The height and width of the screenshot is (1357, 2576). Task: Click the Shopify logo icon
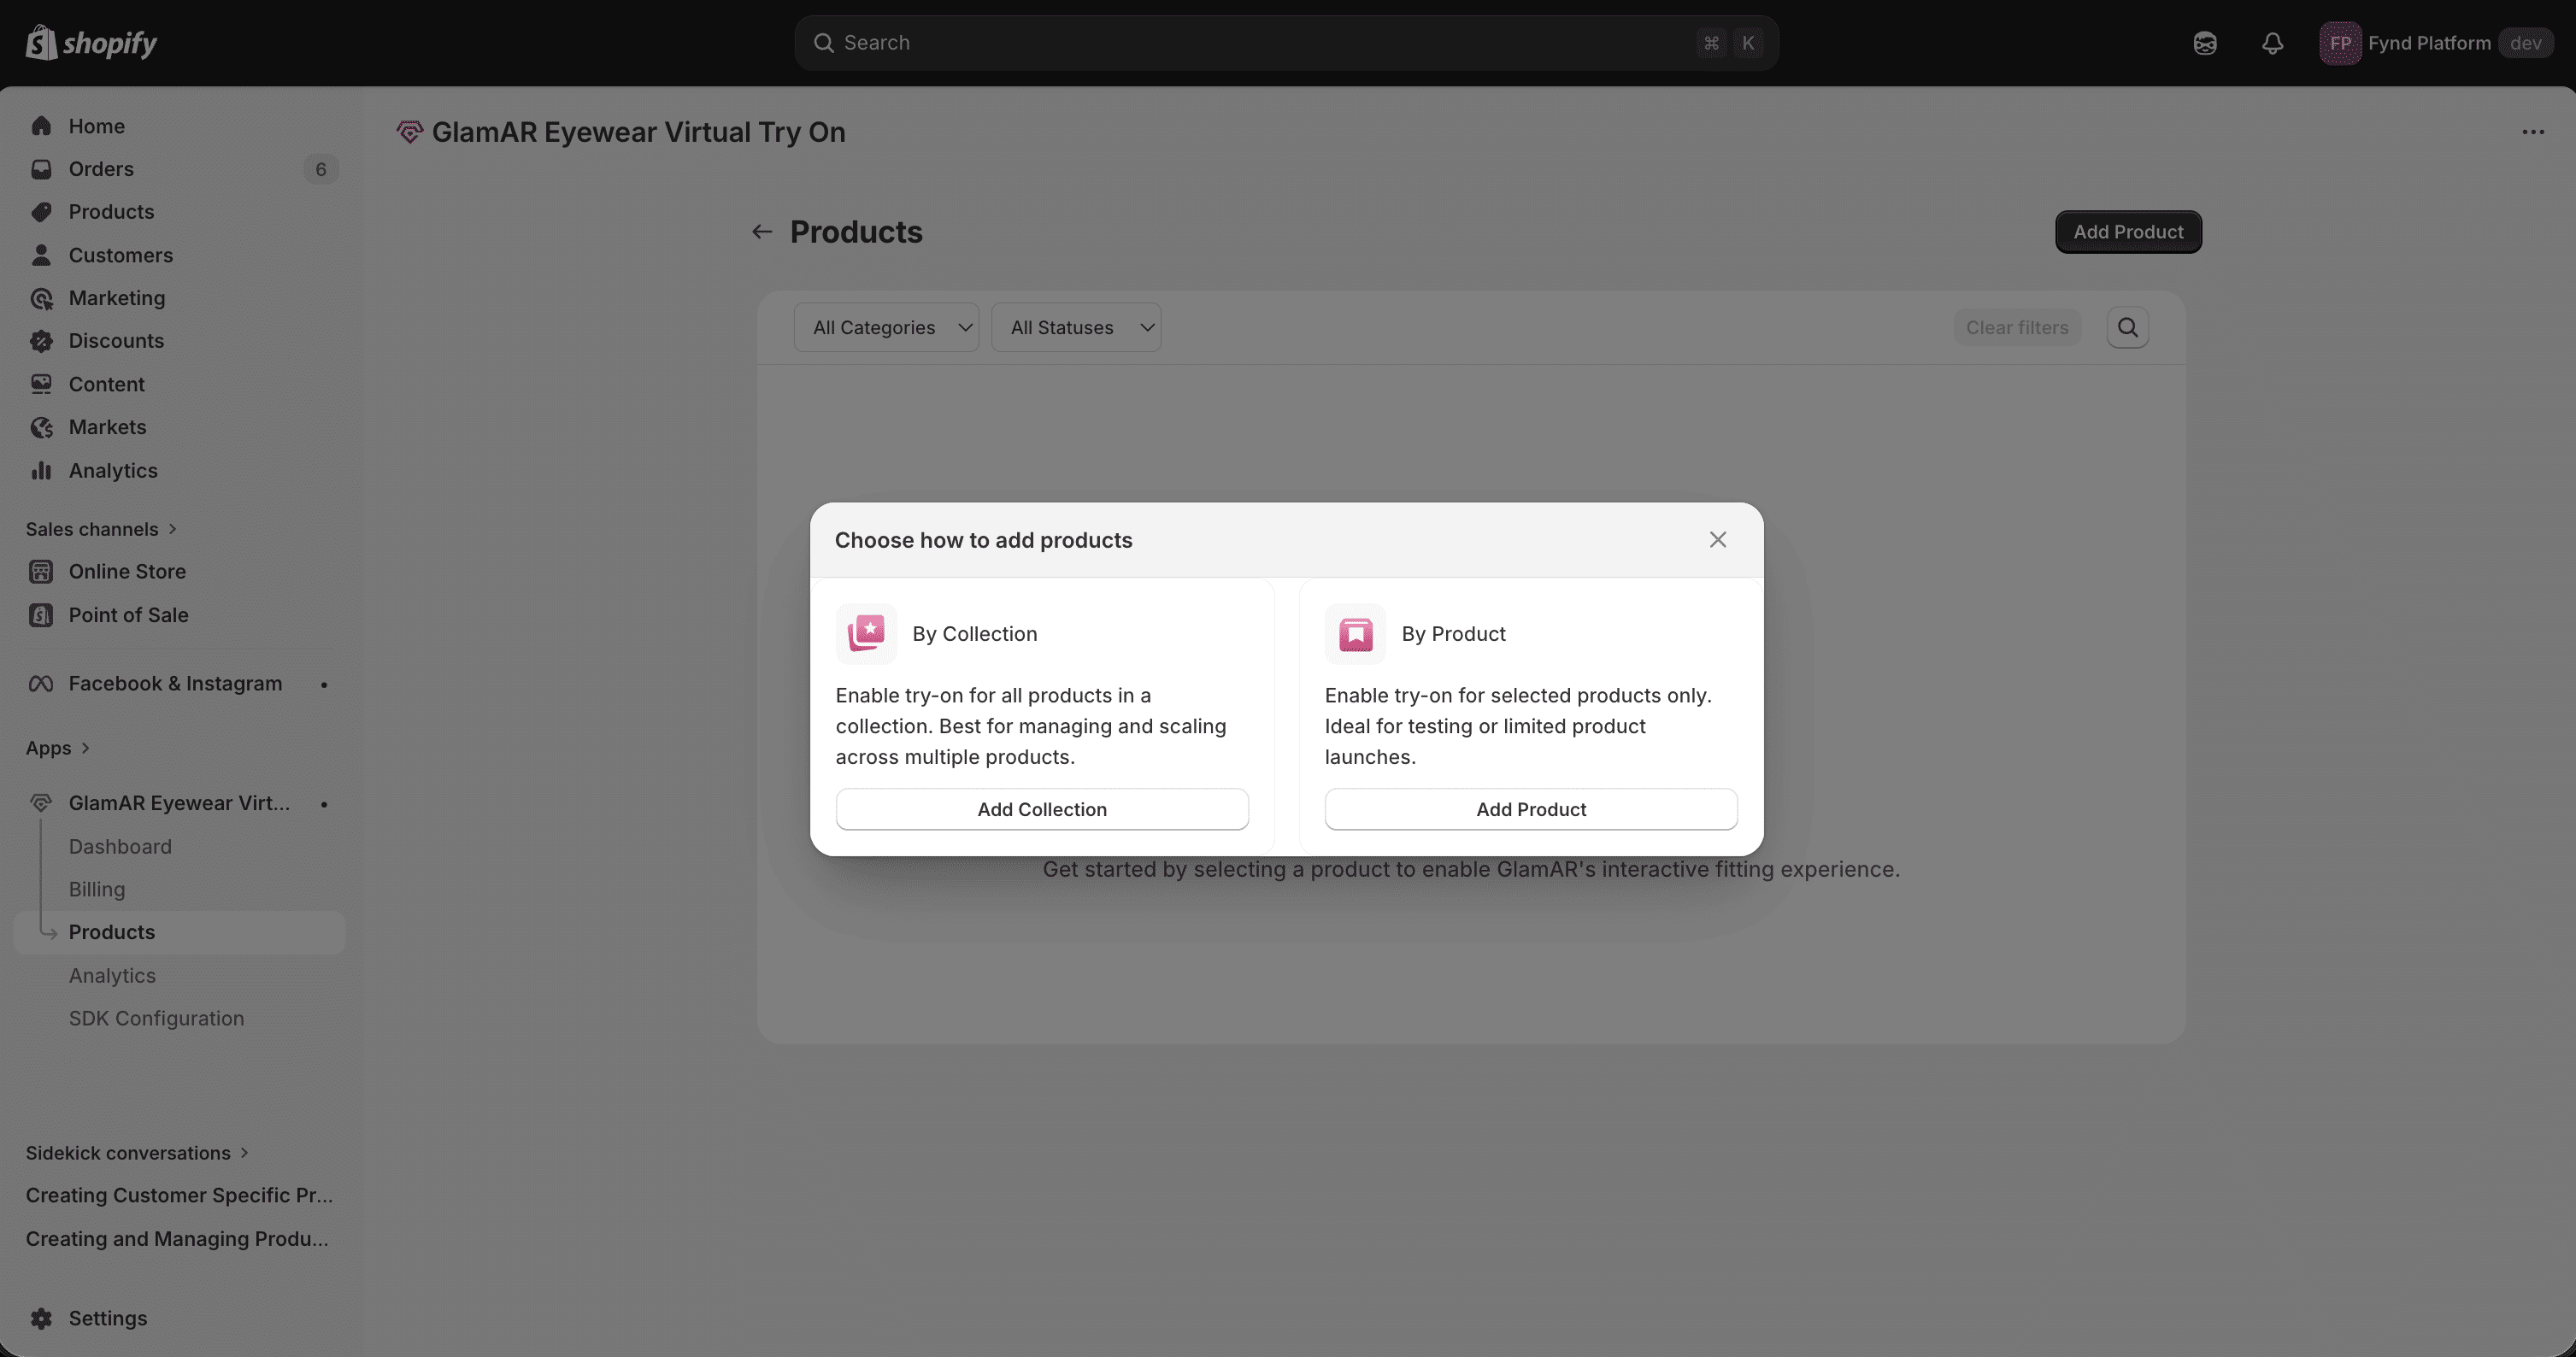(x=41, y=43)
